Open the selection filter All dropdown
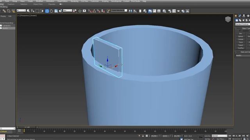This screenshot has width=250, height=140. click(x=21, y=10)
